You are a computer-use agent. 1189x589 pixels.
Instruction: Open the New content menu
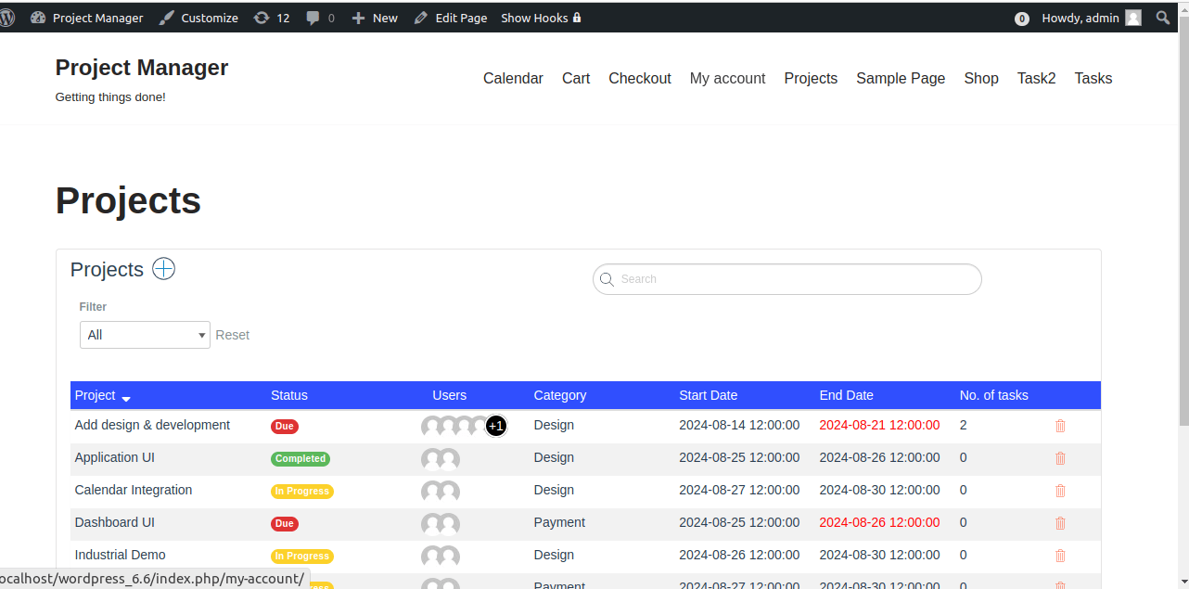[375, 18]
